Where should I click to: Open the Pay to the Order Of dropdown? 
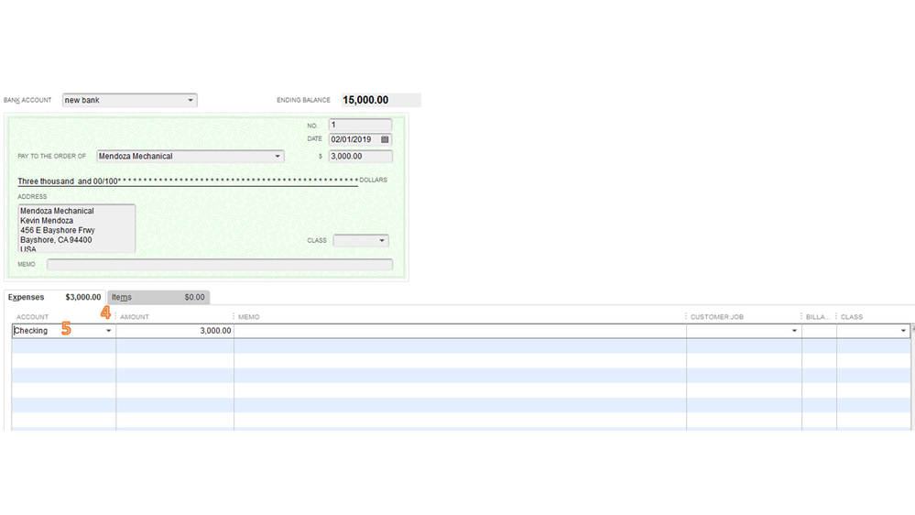278,157
